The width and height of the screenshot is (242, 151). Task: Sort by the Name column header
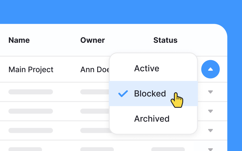click(x=19, y=40)
